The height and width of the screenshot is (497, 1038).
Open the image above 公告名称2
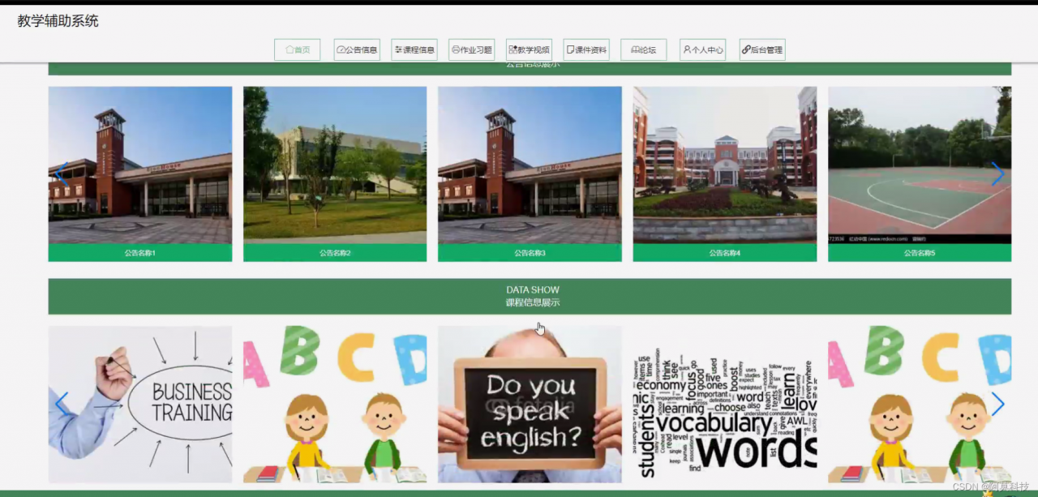(x=335, y=165)
